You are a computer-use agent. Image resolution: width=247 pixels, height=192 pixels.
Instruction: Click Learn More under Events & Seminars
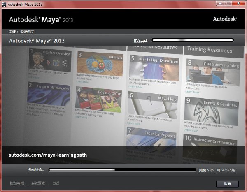click(x=191, y=130)
